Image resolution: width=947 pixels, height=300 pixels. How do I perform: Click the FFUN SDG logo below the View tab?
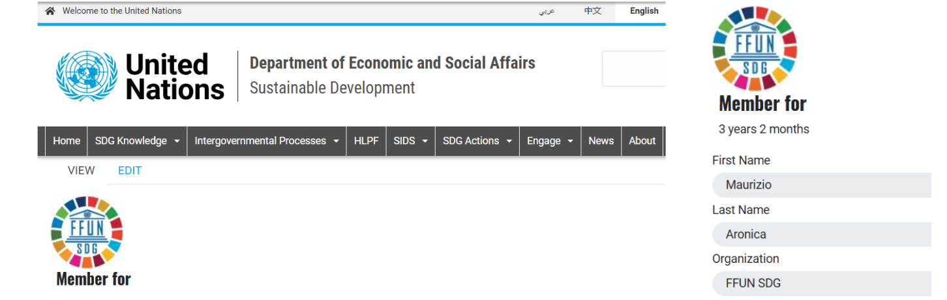(x=87, y=232)
